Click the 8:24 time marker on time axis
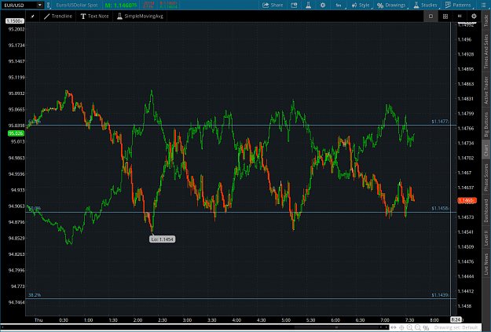Screen dimensions: 491x332 coord(456,319)
